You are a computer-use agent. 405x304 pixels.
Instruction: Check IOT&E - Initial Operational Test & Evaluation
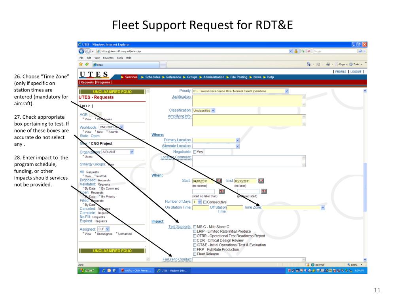coord(195,245)
